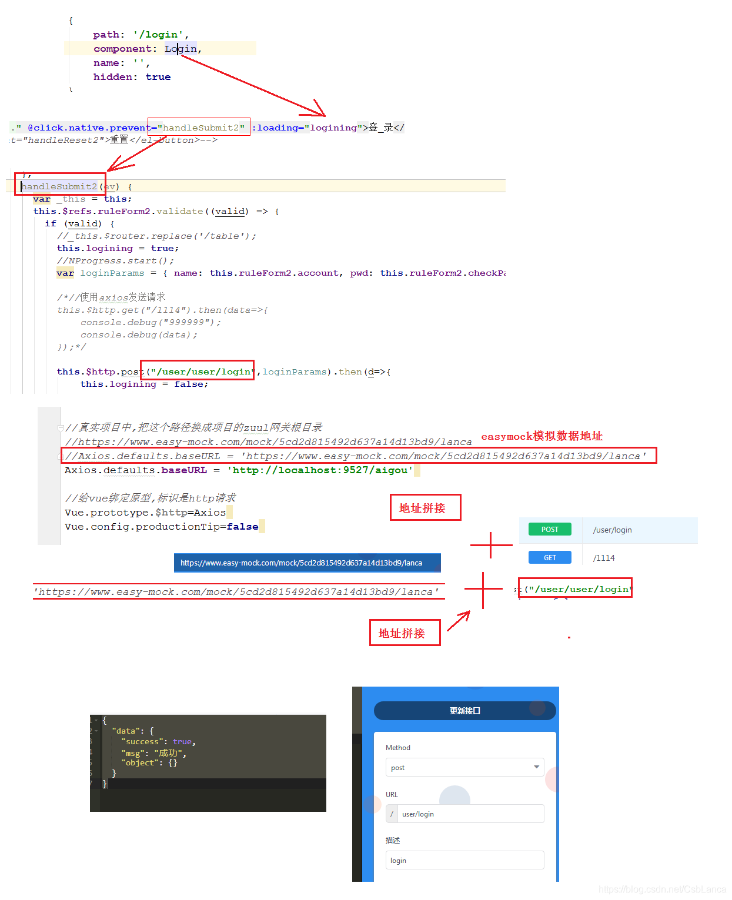
Task: Click the green POST method badge
Action: click(550, 529)
